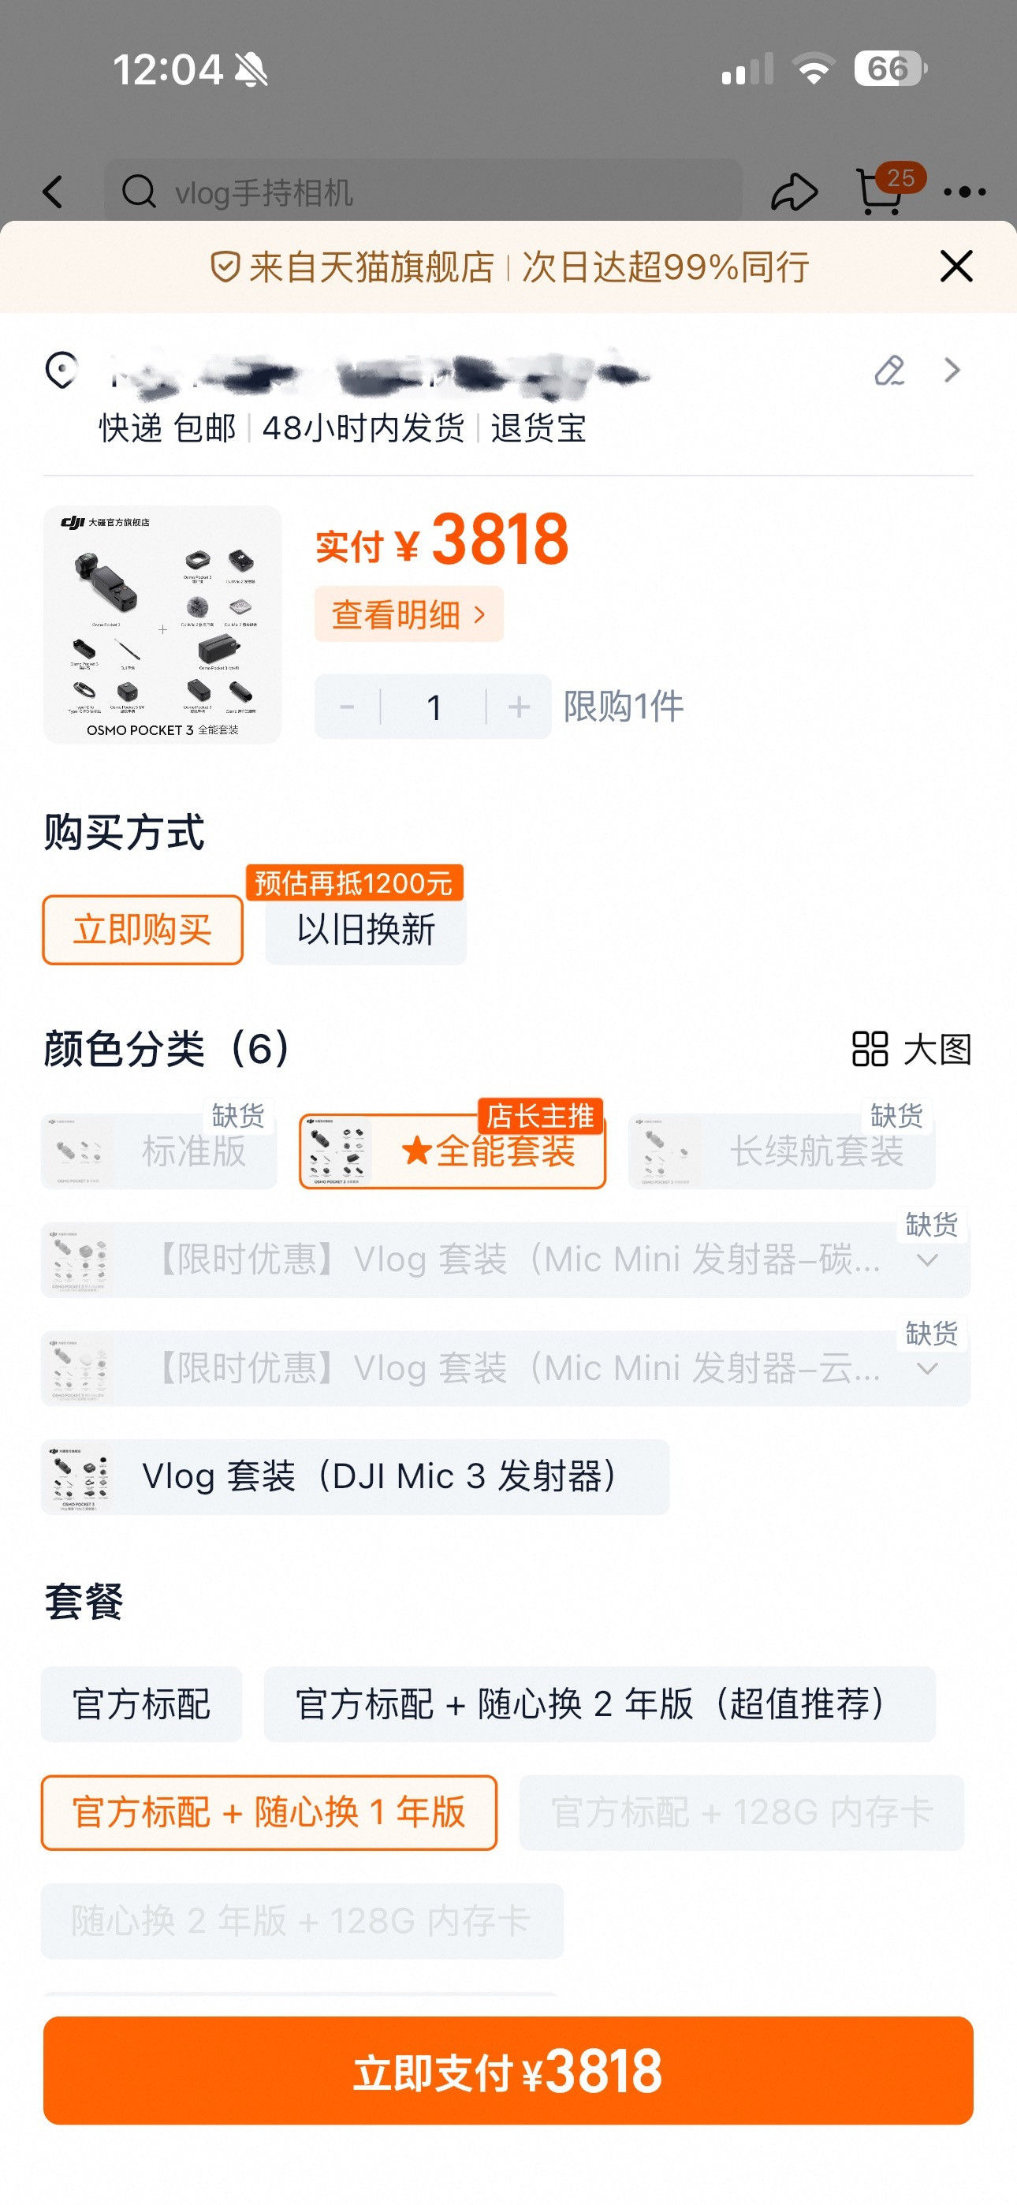
Task: Select 官方标配 + 随心换 2 年版 package
Action: point(599,1704)
